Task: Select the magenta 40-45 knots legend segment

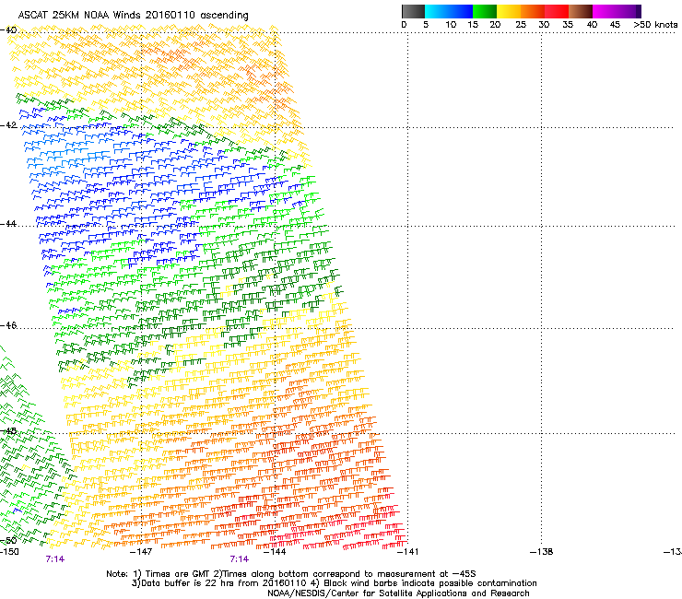Action: pos(605,11)
